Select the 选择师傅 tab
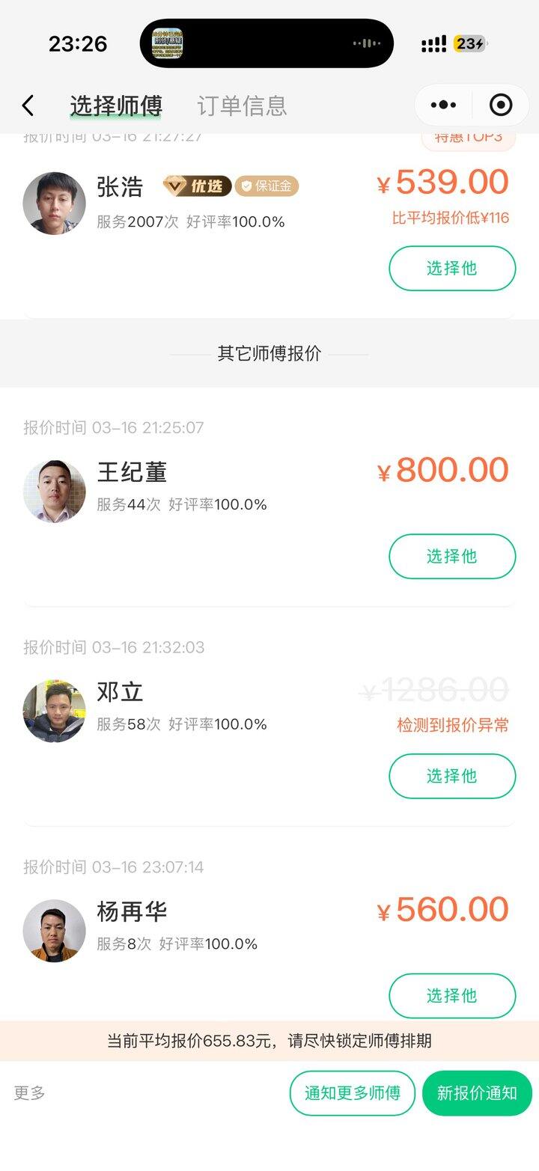Viewport: 539px width, 1171px height. pyautogui.click(x=116, y=106)
